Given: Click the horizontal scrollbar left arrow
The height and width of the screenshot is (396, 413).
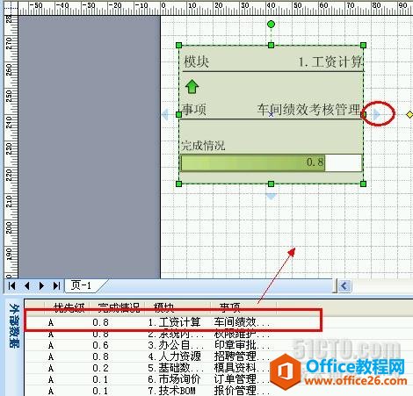Looking at the screenshot, I should (x=344, y=285).
